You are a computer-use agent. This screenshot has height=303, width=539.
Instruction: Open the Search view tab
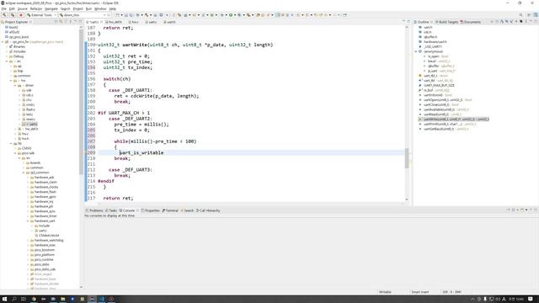coord(187,210)
